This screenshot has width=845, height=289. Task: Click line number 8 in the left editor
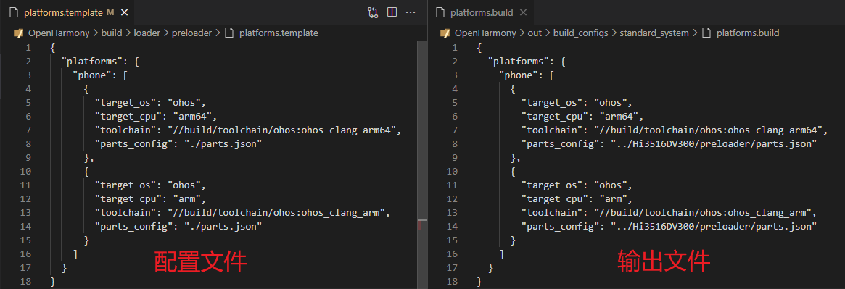(x=28, y=143)
